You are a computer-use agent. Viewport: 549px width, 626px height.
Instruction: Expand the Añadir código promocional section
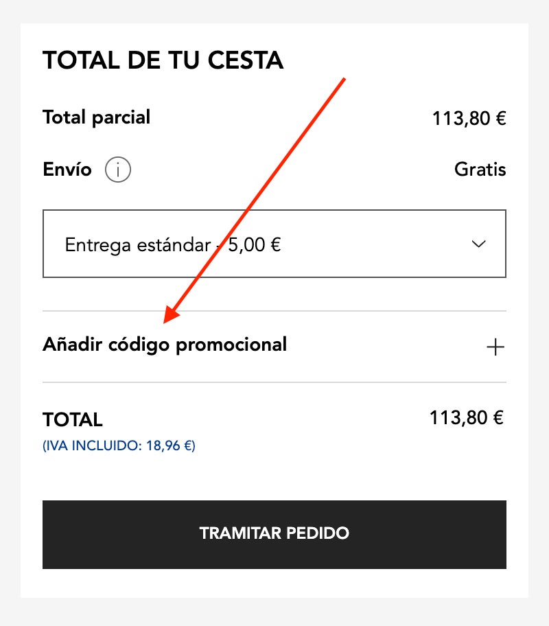click(165, 345)
